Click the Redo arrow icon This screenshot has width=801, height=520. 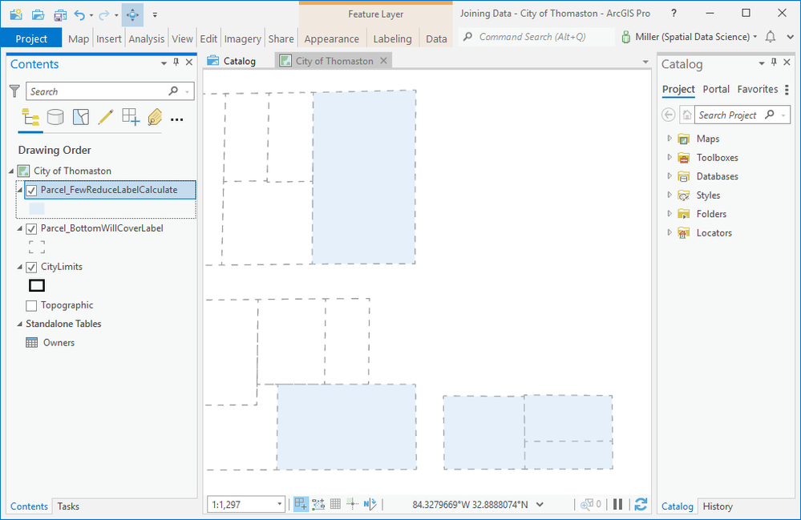104,14
